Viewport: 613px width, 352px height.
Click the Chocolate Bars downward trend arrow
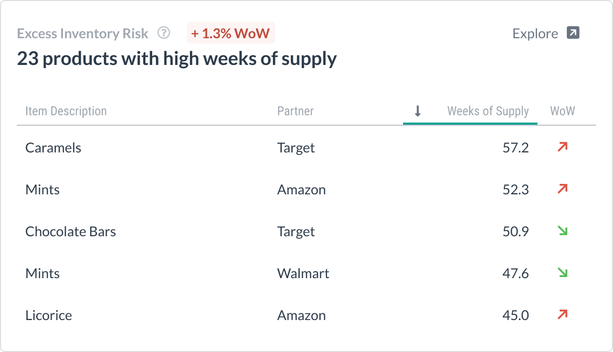click(x=563, y=231)
